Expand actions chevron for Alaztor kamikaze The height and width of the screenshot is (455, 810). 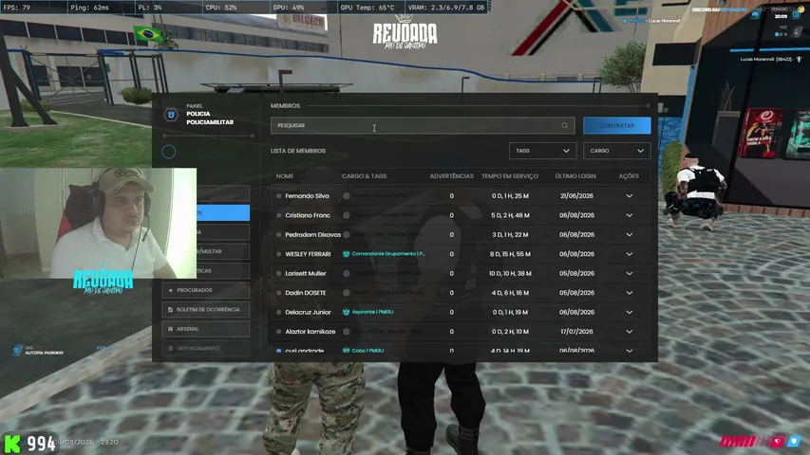click(x=630, y=332)
